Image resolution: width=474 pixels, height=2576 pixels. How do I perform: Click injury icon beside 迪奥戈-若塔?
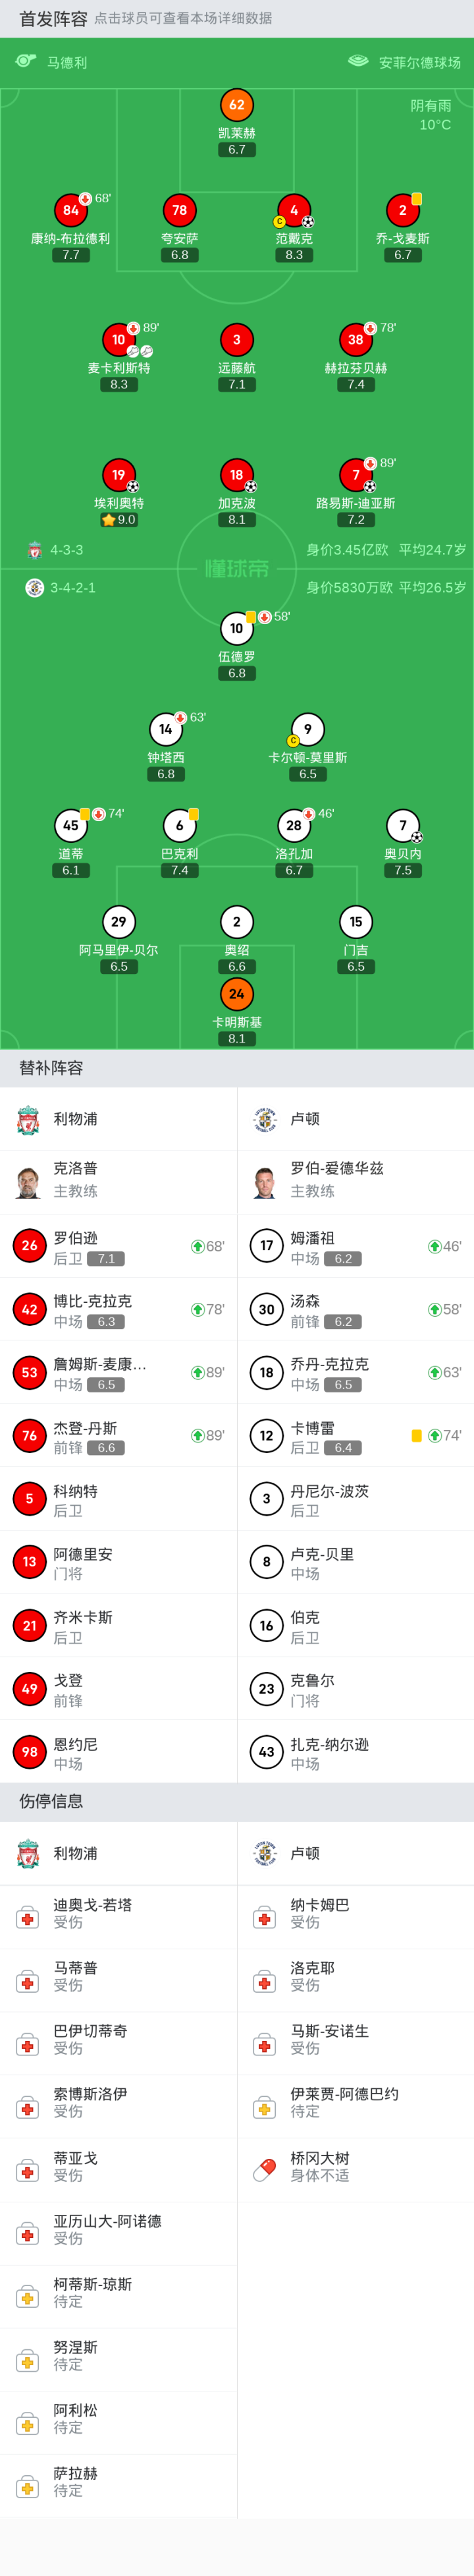point(28,1918)
